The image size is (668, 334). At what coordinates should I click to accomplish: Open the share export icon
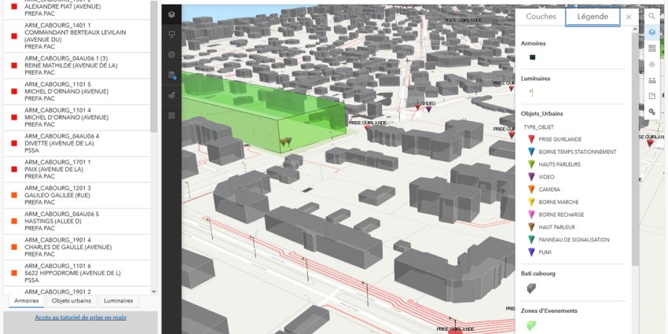coord(651,96)
